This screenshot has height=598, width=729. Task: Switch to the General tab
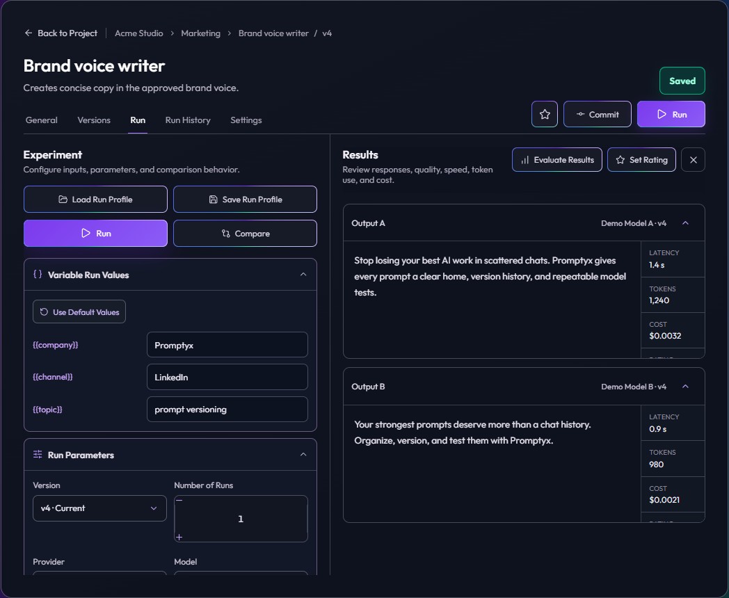41,120
